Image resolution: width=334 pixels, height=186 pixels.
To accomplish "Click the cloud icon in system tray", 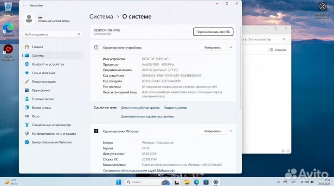I will (x=285, y=182).
